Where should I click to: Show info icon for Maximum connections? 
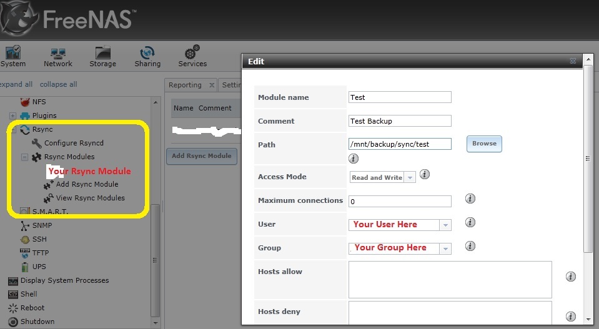(x=470, y=199)
